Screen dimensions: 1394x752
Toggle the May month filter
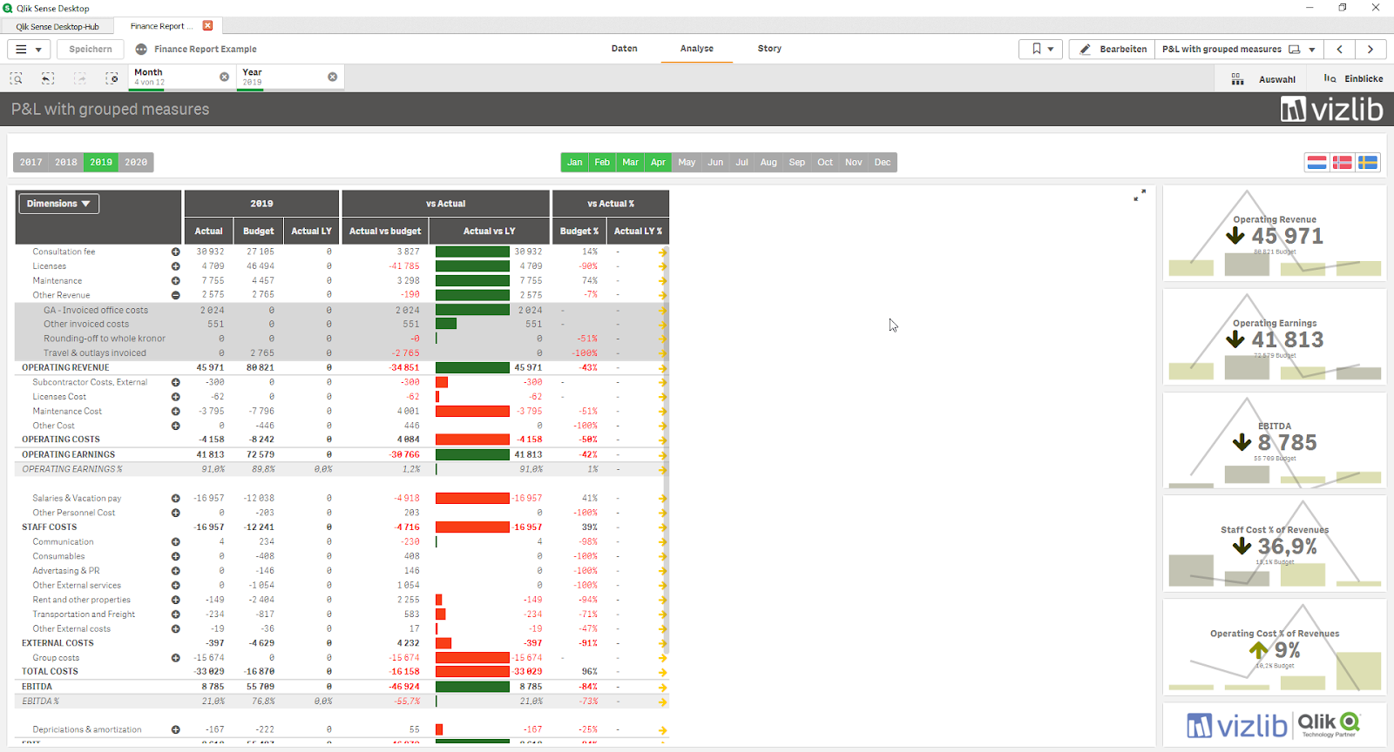[687, 162]
